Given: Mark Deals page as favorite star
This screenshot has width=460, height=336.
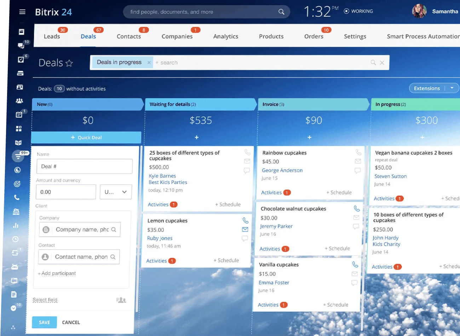Looking at the screenshot, I should point(69,63).
